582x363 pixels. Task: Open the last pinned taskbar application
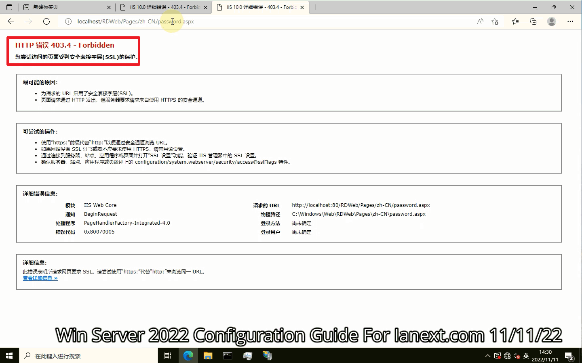coord(267,356)
